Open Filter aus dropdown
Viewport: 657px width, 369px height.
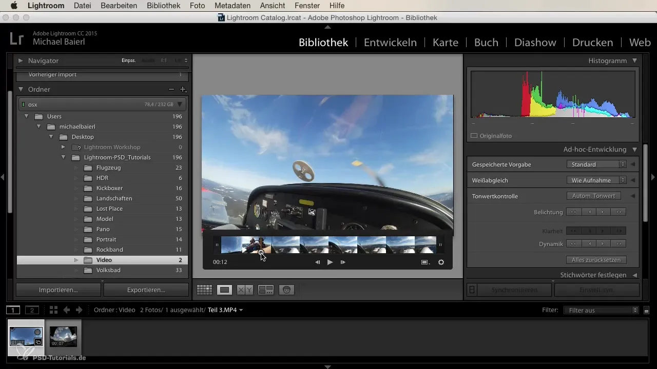click(601, 310)
